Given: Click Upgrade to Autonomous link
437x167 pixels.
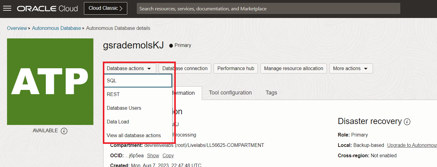Looking at the screenshot, I should (x=412, y=145).
